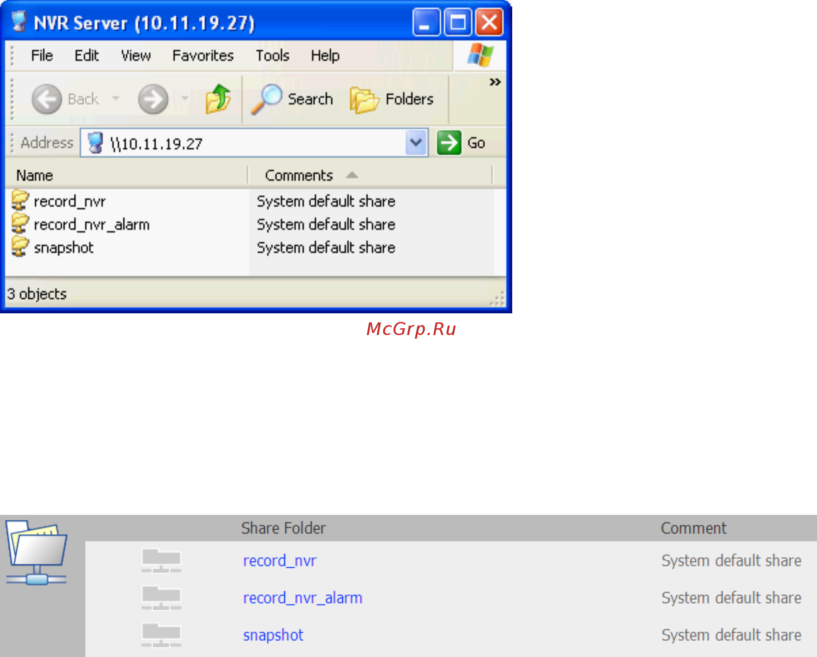
Task: Click the green Go arrow
Action: 449,143
